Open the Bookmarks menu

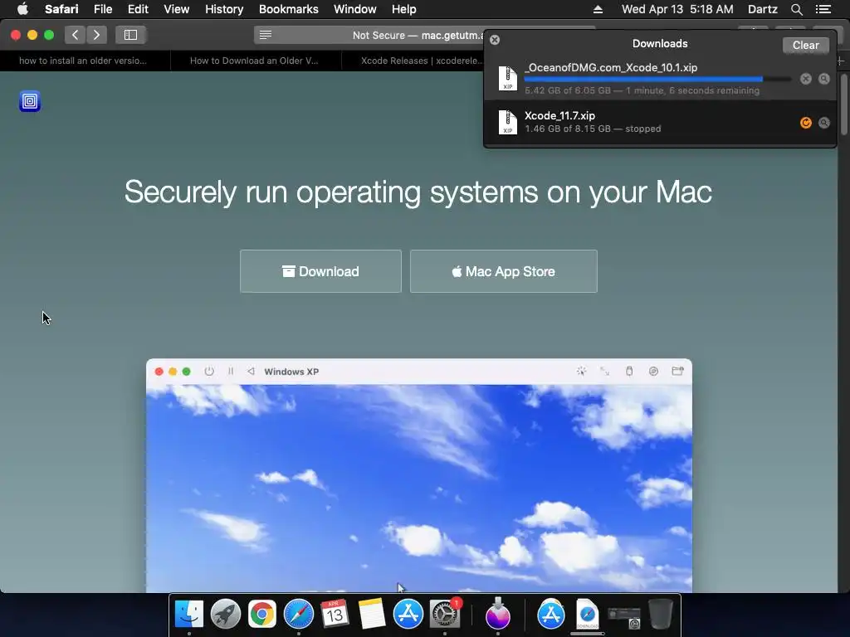[x=288, y=9]
